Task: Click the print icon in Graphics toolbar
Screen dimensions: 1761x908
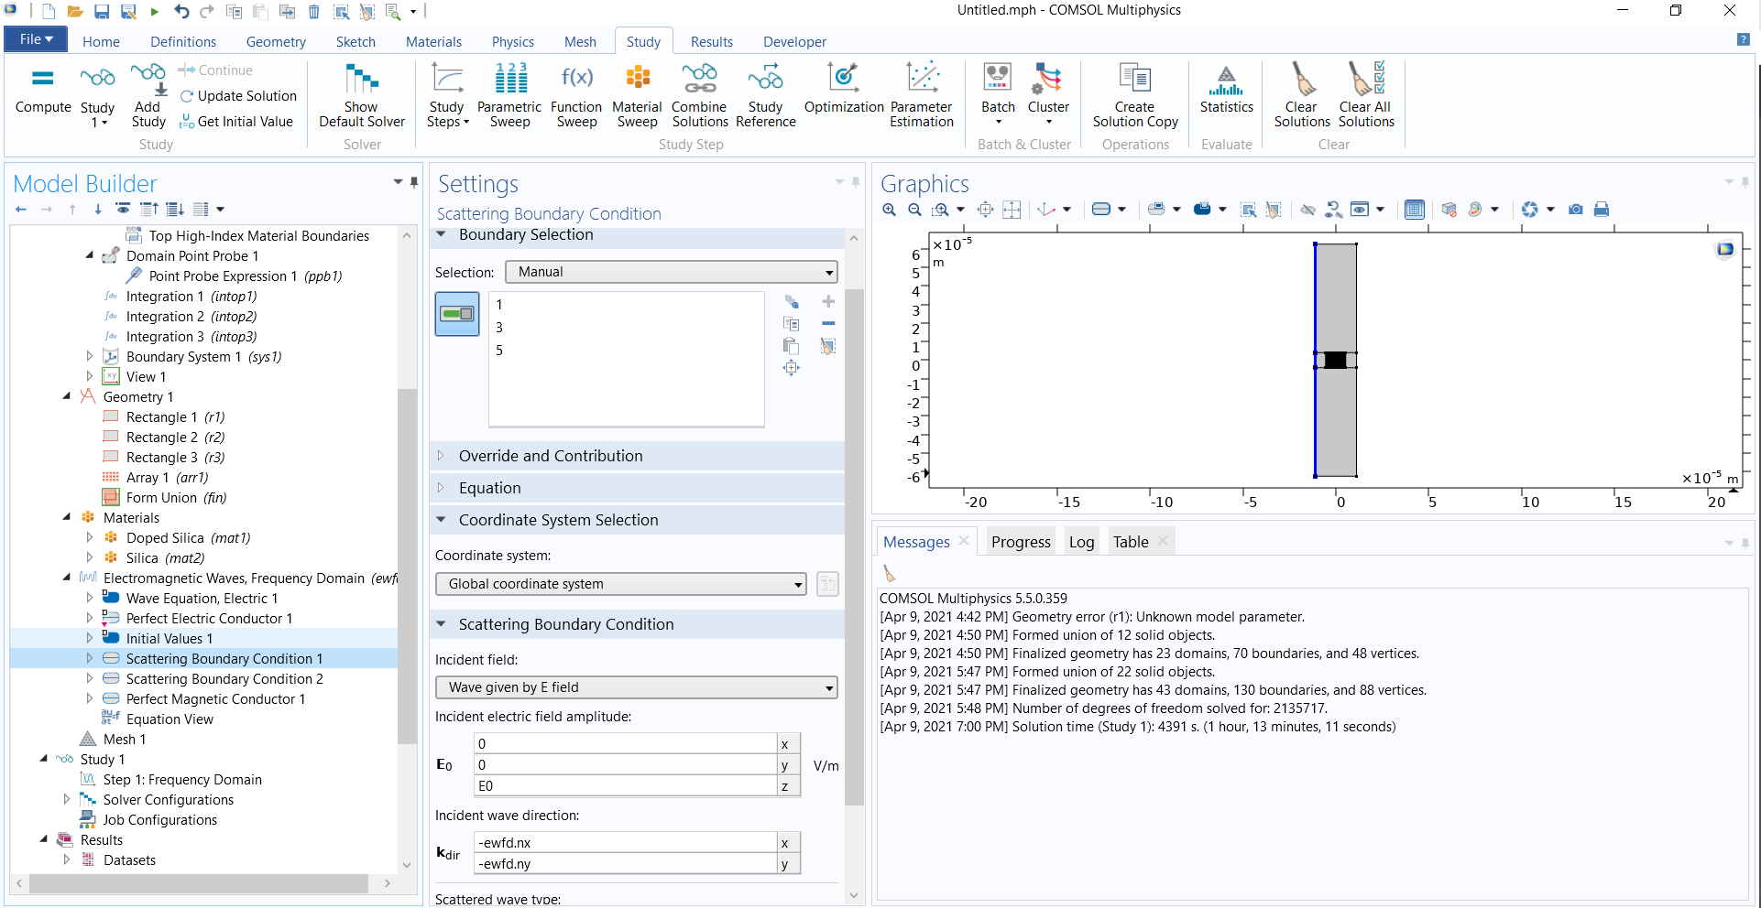Action: click(1602, 210)
